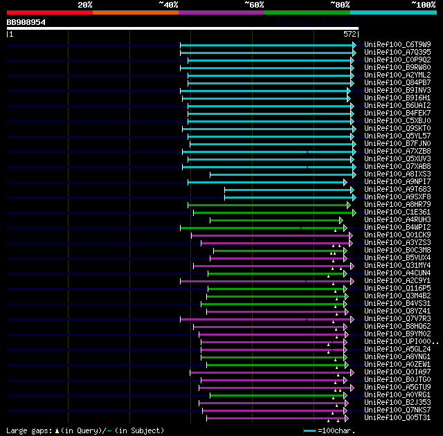Click the UniRef100_C6T9W9 hit label
Viewport: 443px width, 436px height.
click(397, 44)
